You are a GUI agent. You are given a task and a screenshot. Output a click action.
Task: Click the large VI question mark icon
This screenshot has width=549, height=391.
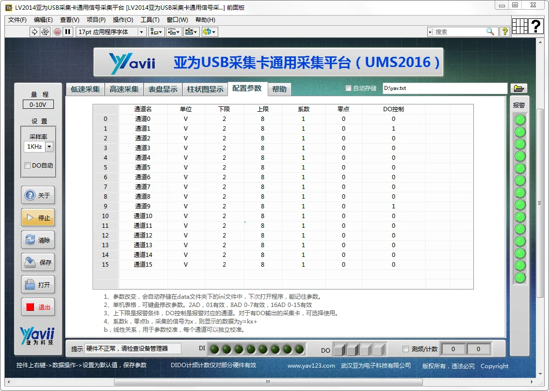(x=536, y=26)
